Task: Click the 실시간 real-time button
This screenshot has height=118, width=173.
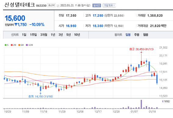Action: pos(97,5)
